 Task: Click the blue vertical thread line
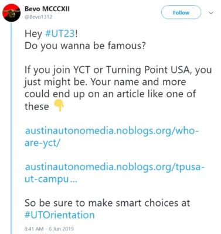click(11, 128)
